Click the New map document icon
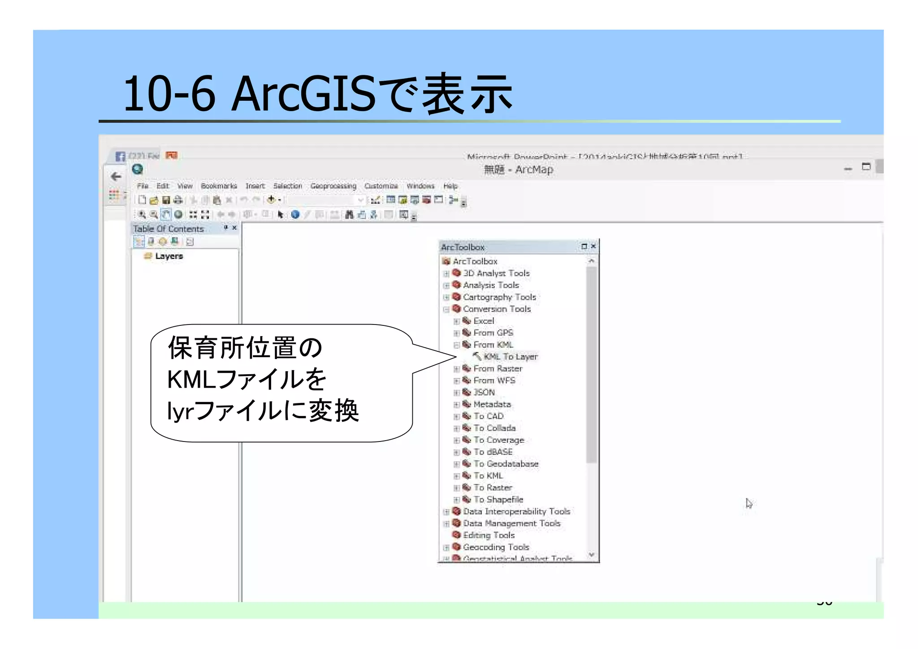 [x=142, y=200]
